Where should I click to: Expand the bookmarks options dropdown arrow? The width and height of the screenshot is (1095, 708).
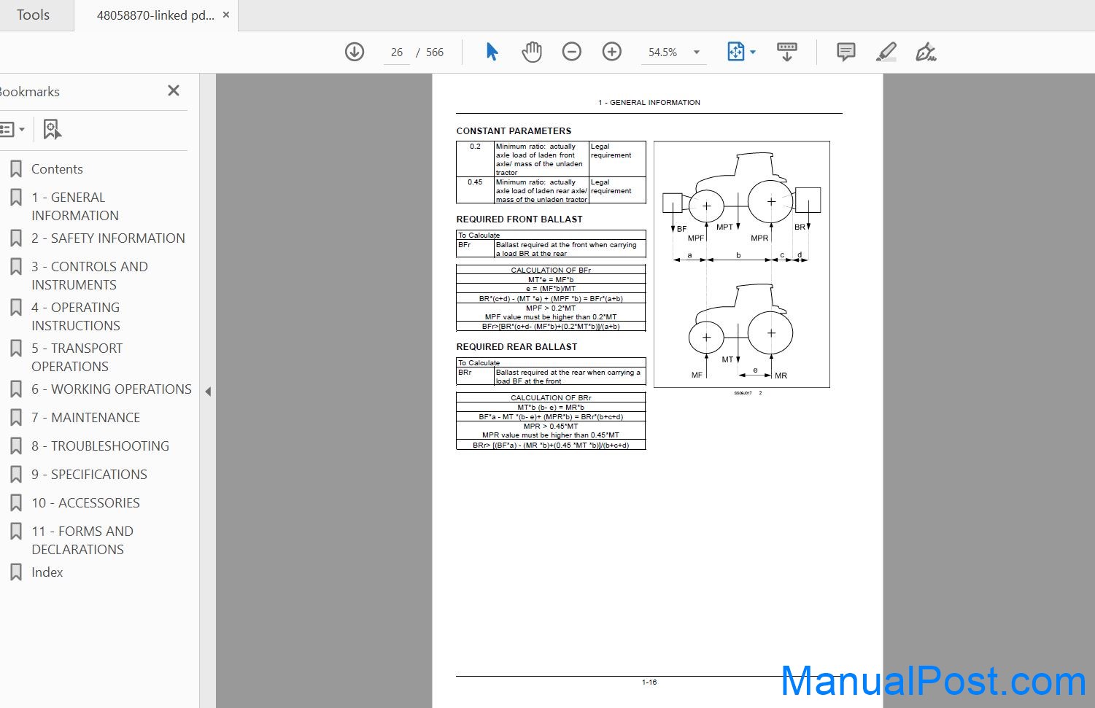click(x=22, y=130)
